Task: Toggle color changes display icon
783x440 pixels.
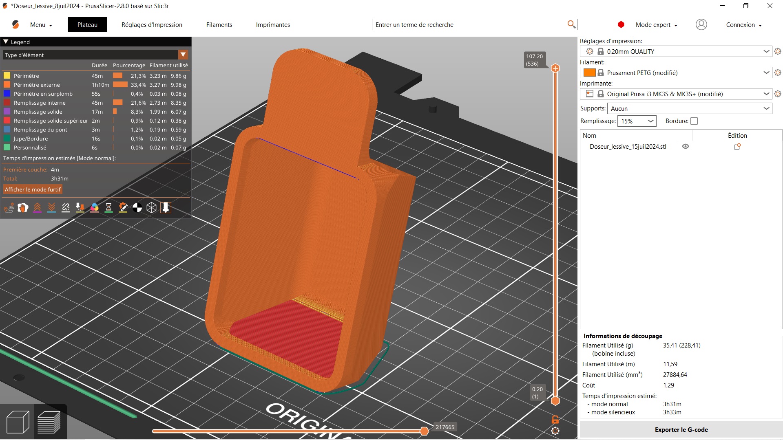Action: [x=94, y=208]
